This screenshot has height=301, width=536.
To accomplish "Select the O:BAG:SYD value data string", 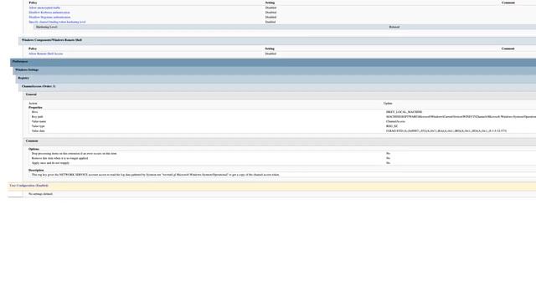I will pos(446,131).
